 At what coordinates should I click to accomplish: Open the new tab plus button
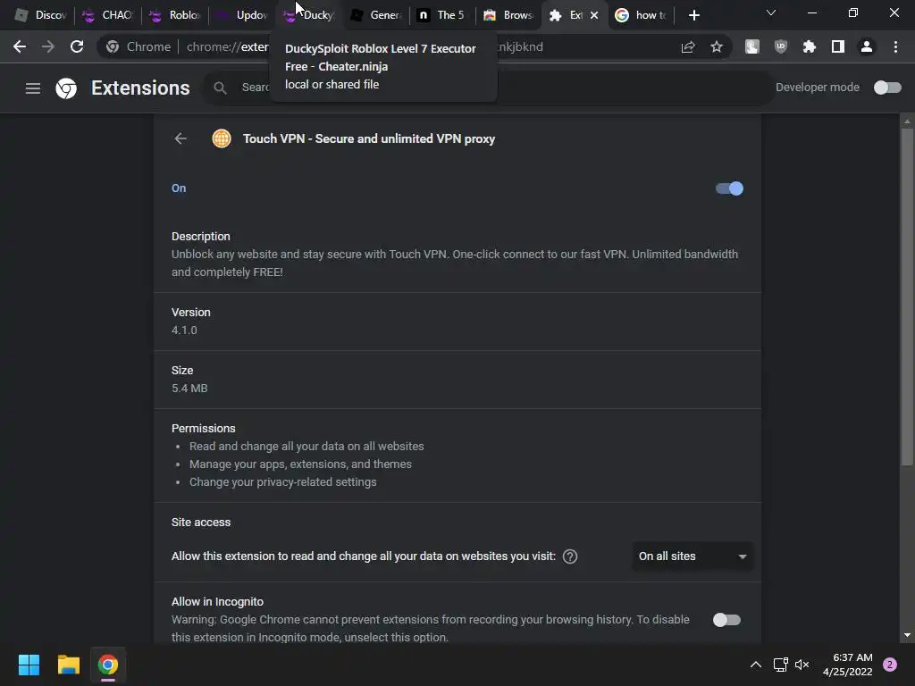(x=693, y=15)
